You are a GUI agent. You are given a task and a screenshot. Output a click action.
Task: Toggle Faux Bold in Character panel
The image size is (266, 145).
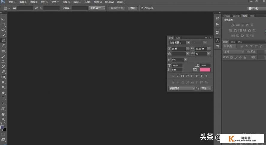[x=173, y=76]
